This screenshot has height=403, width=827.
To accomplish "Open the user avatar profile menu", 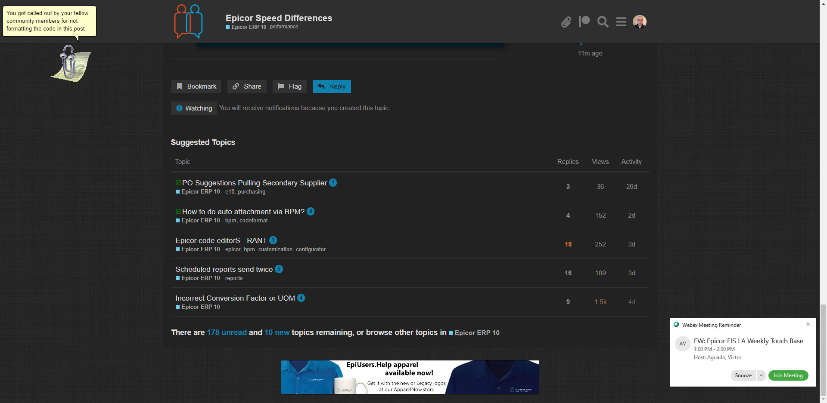I will click(x=640, y=22).
